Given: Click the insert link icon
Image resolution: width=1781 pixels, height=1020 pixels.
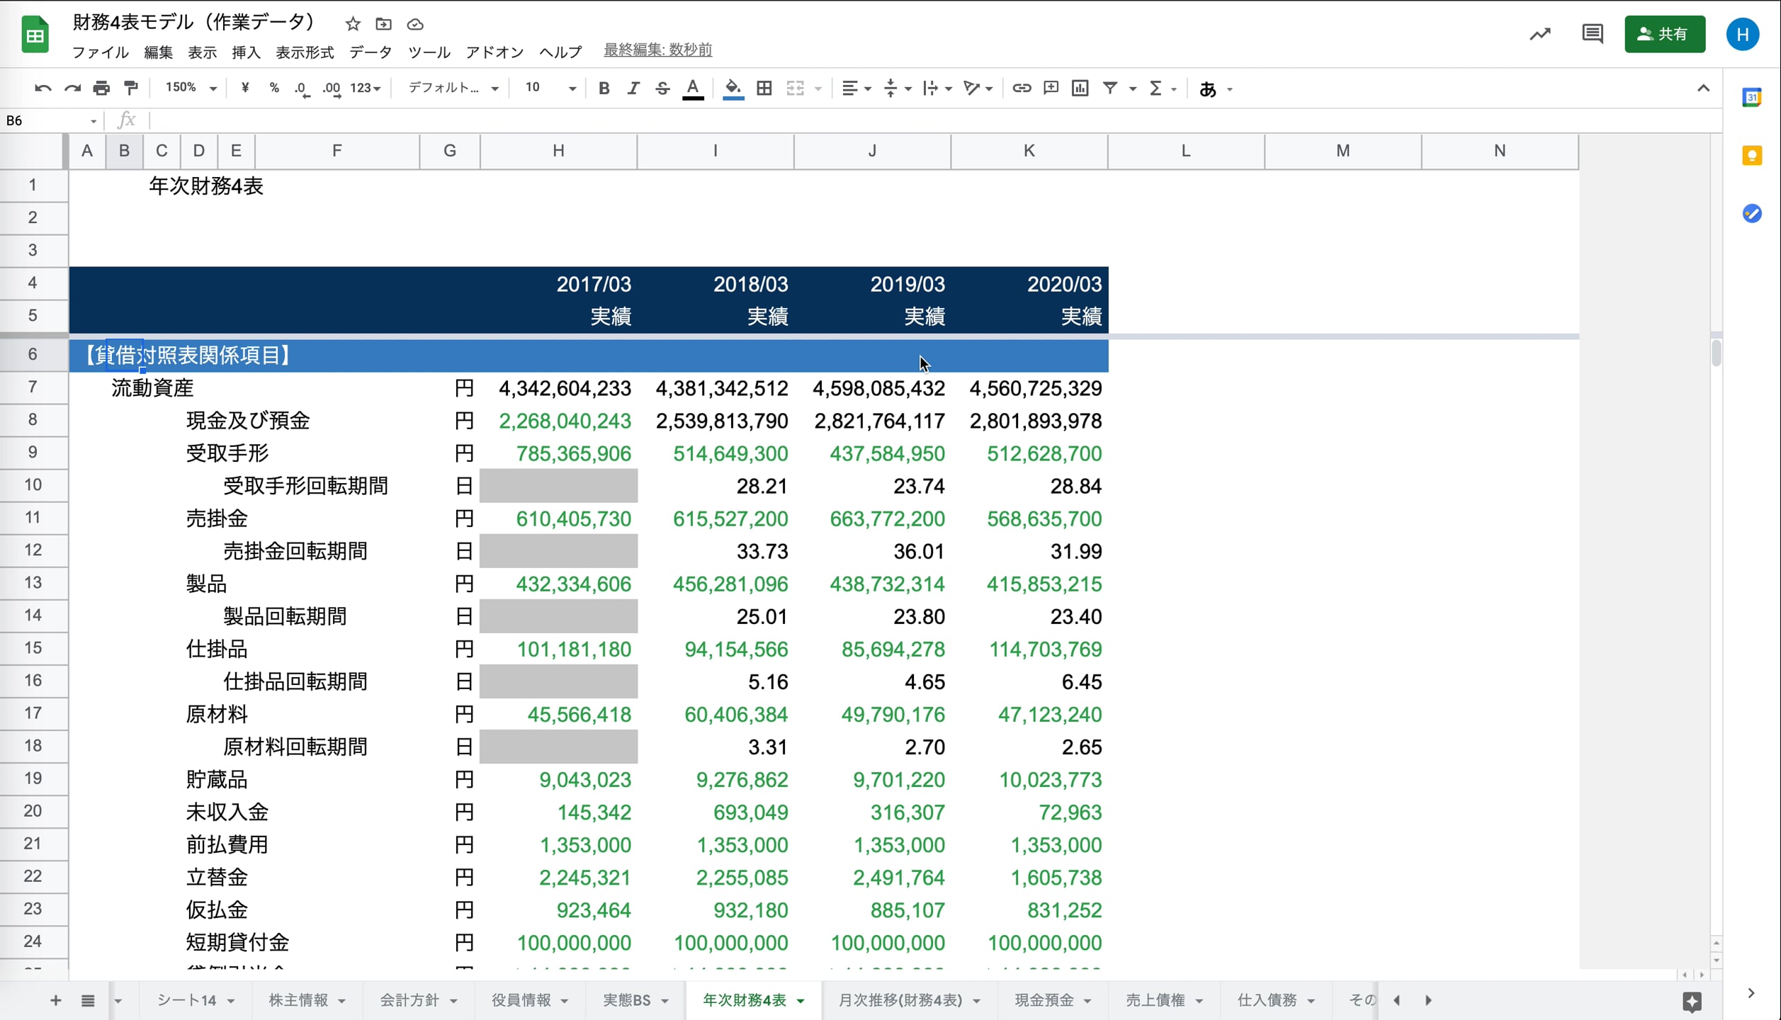Looking at the screenshot, I should [1021, 89].
